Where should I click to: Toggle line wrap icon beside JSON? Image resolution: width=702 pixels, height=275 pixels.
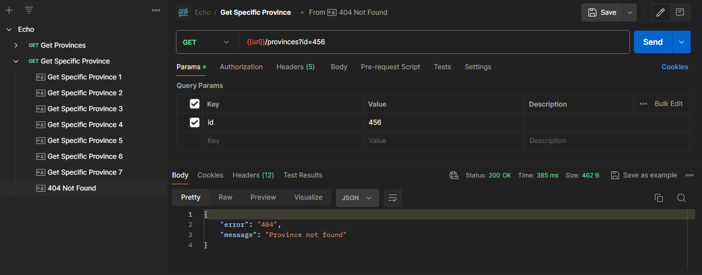tap(392, 198)
